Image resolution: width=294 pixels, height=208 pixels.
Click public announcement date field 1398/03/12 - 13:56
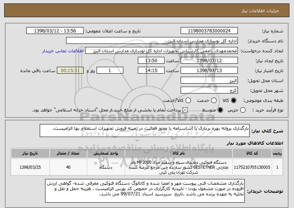[x=55, y=31]
